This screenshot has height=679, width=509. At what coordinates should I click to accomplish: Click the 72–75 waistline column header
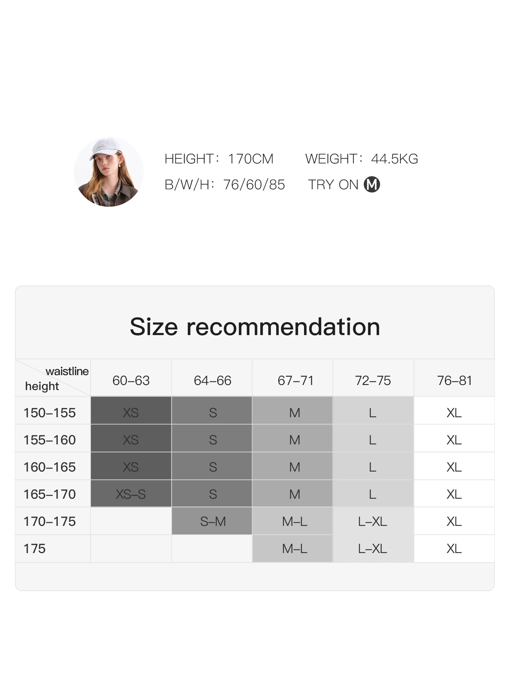click(373, 381)
